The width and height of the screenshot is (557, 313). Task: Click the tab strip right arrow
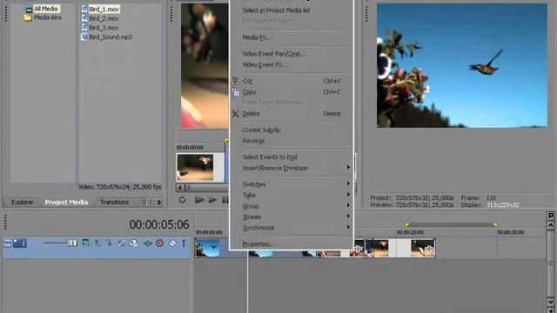(159, 203)
